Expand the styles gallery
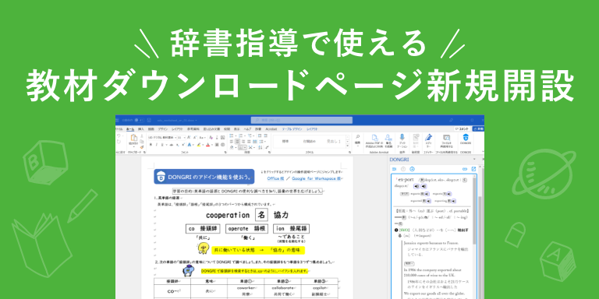 (x=347, y=146)
